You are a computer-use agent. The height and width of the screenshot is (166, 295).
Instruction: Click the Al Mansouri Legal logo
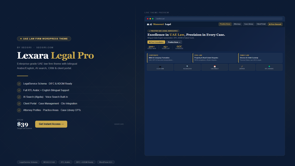[x=159, y=24]
